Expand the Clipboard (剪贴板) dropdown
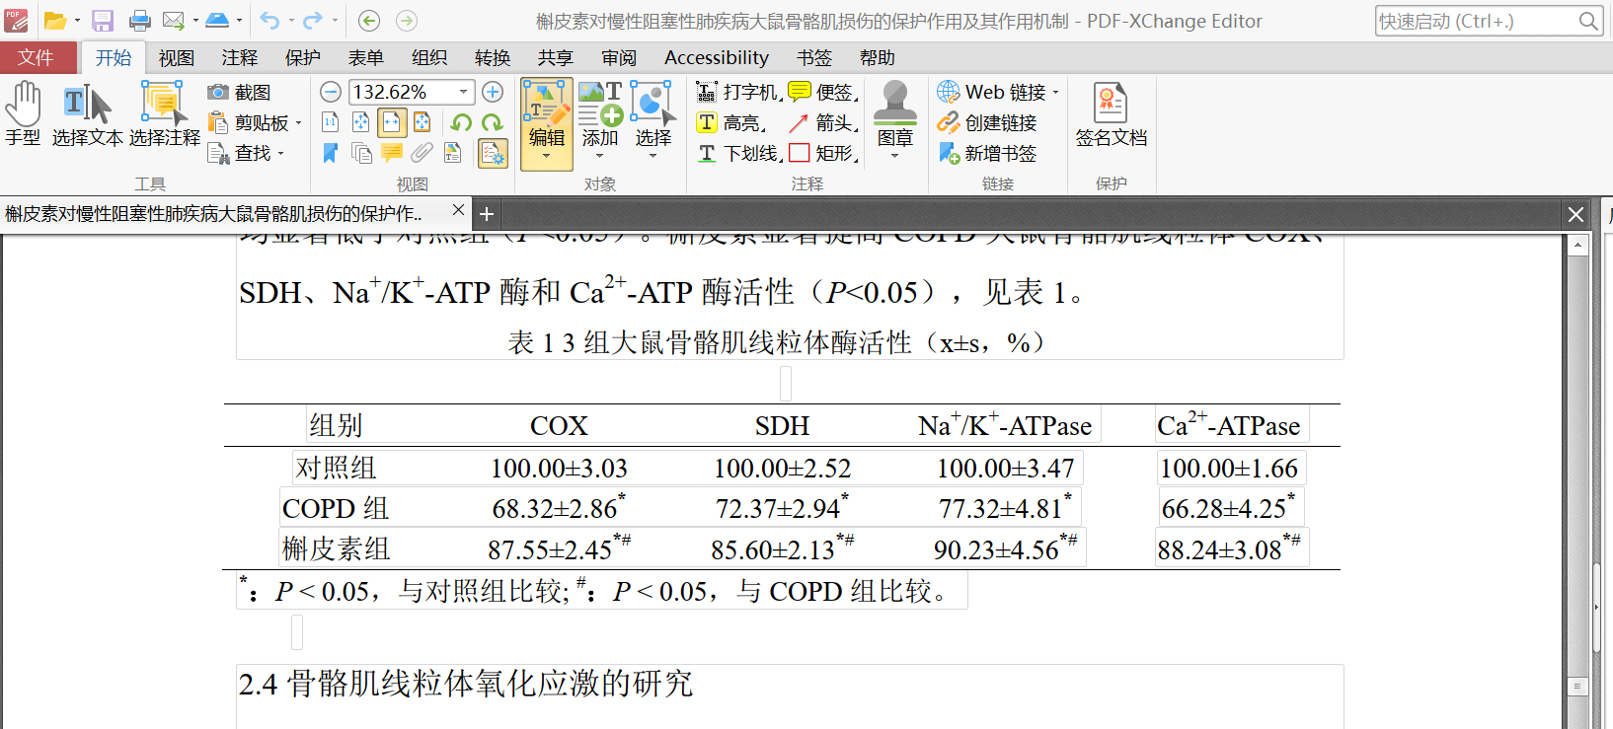Viewport: 1613px width, 729px height. [x=298, y=123]
